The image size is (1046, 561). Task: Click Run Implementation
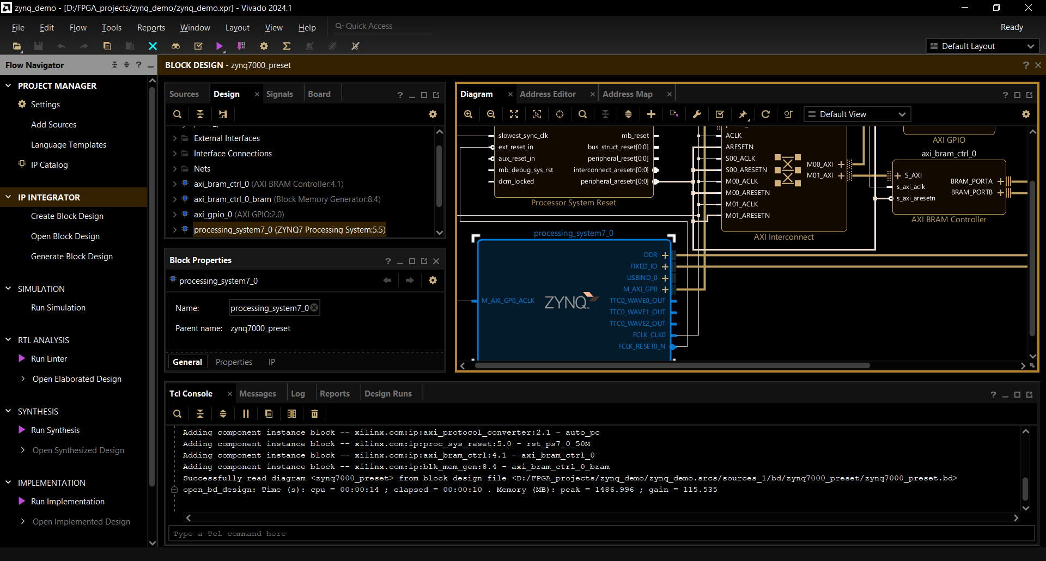point(68,502)
